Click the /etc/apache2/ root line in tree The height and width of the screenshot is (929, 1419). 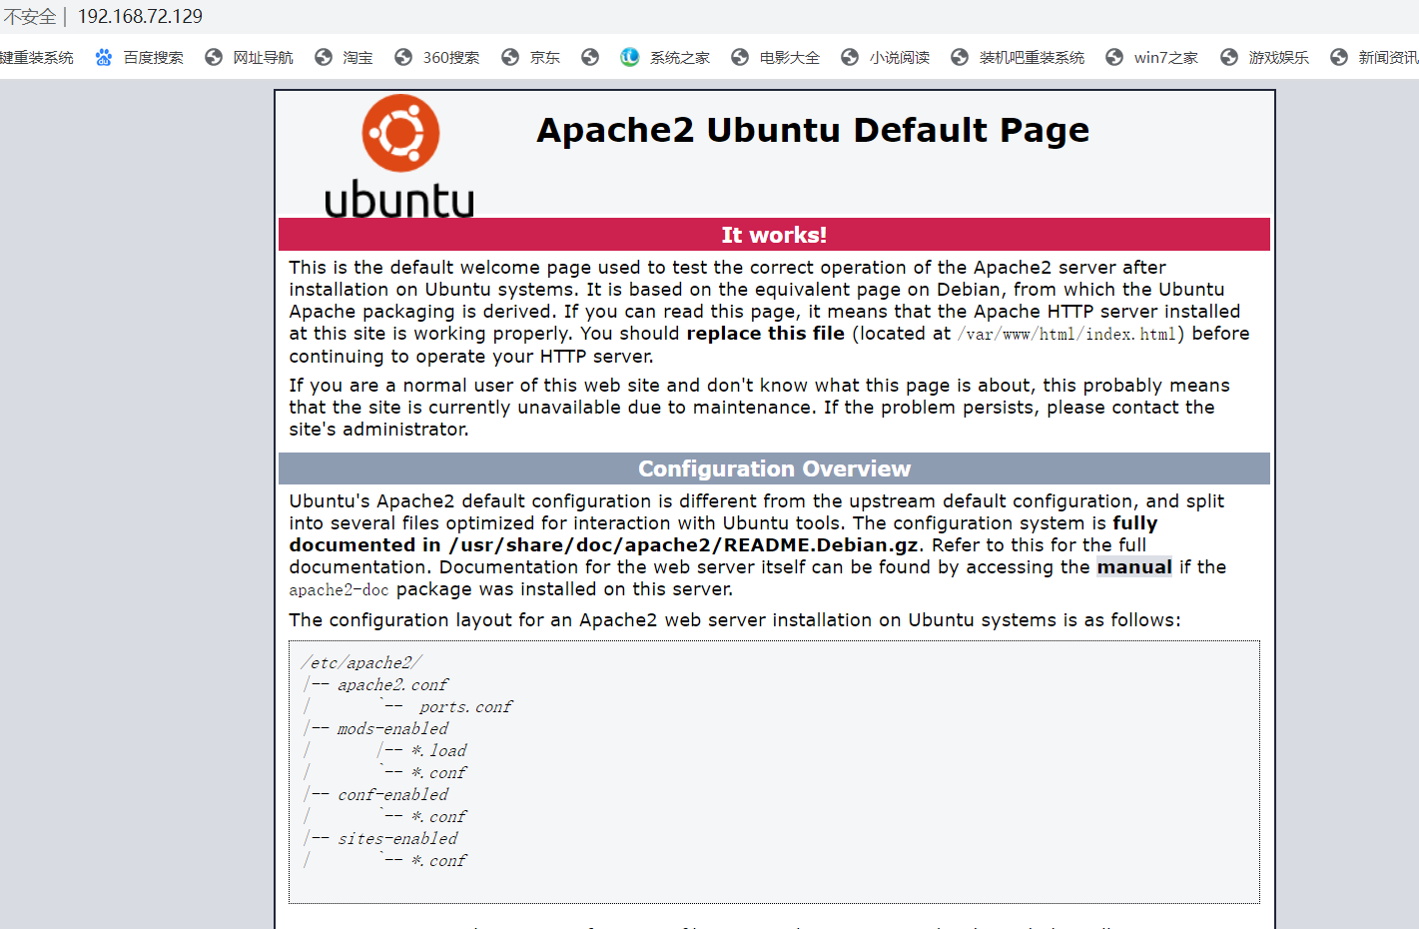[361, 662]
